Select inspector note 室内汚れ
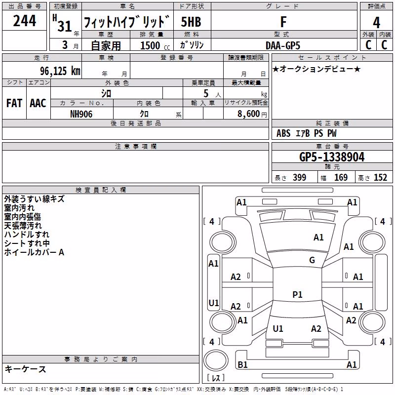This screenshot has width=395, height=395. pyautogui.click(x=19, y=208)
